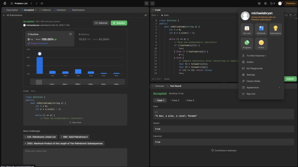Screen dimensions: 298x167
Task: Open the Orders menu item
Action: [261, 62]
